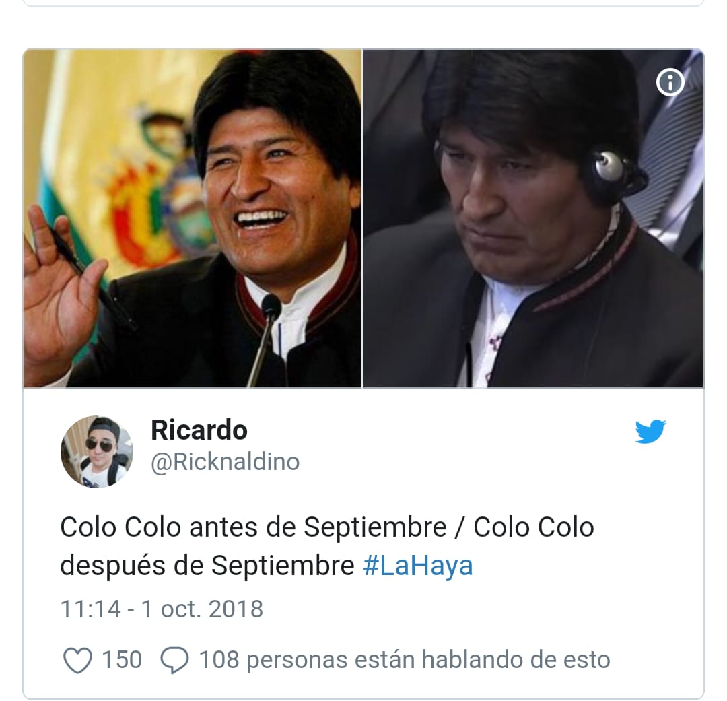Open the @Ricknaldino handle link
Image resolution: width=727 pixels, height=701 pixels.
pos(226,462)
